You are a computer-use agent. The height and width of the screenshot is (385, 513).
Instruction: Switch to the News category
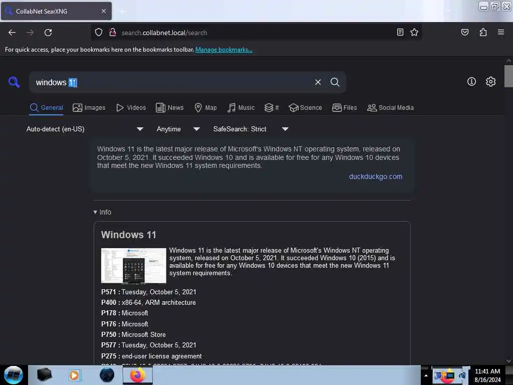pyautogui.click(x=169, y=108)
